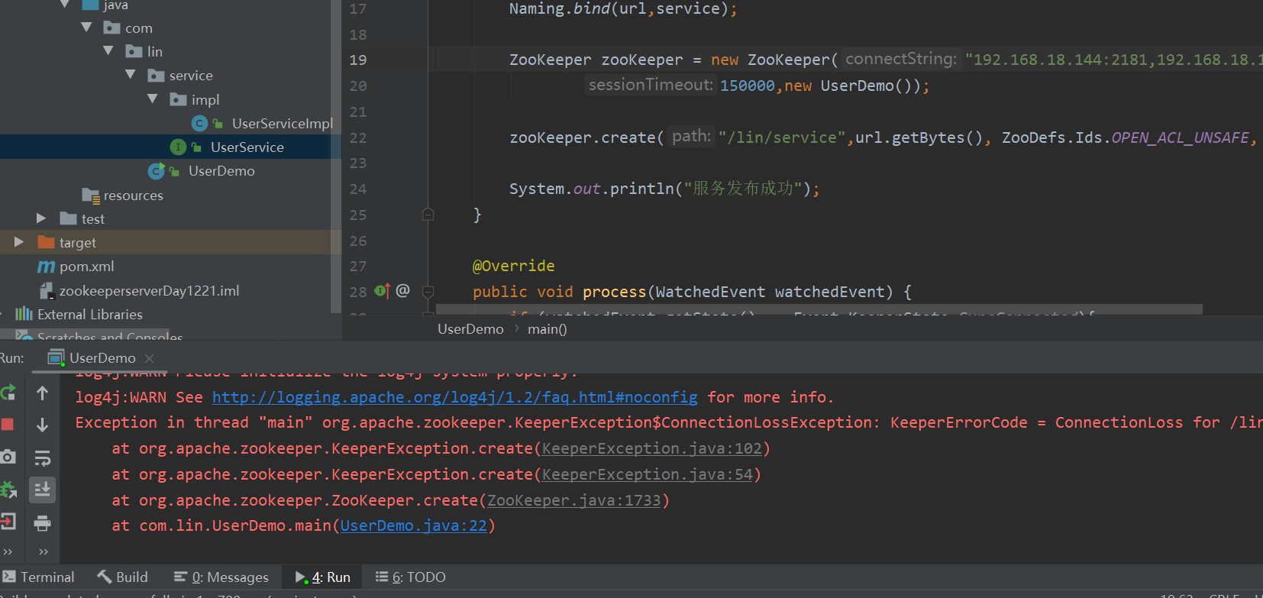Close the UserDemo run tab

point(150,358)
